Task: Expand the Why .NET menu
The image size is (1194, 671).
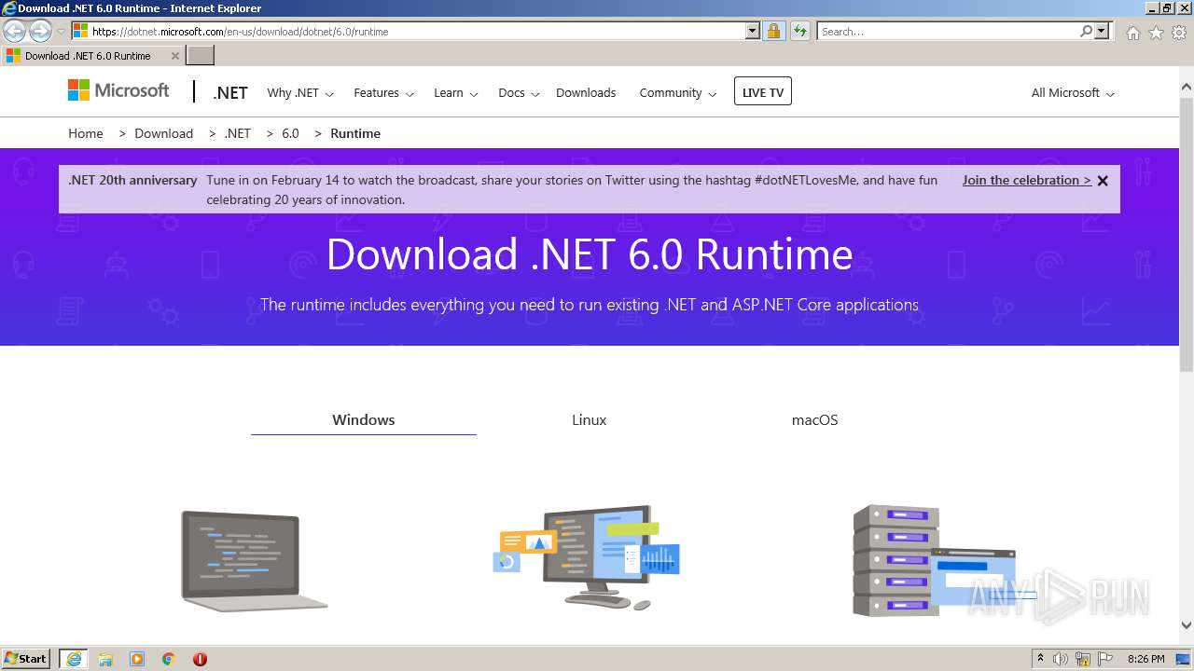Action: 300,93
